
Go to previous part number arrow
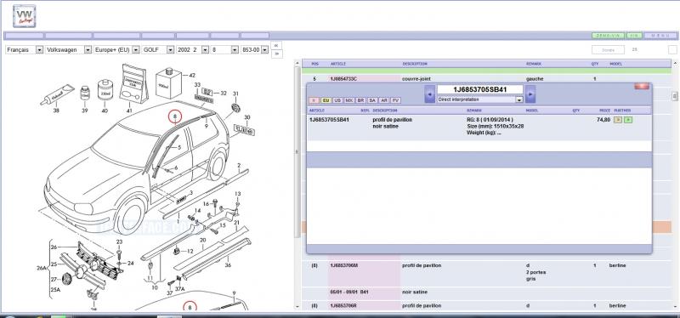point(430,94)
